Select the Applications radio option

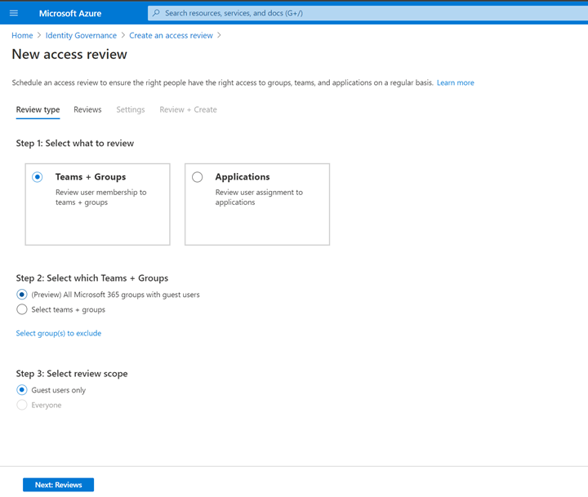point(198,177)
